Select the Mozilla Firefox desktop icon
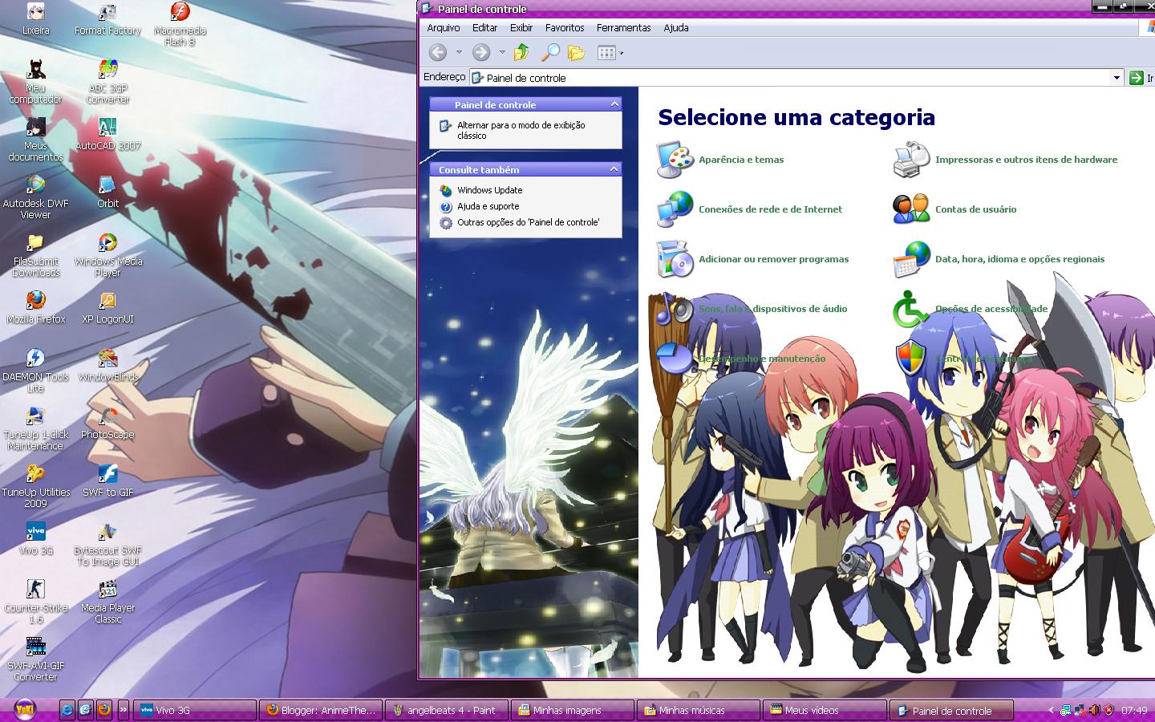Screen dimensions: 1155x722 pos(35,308)
